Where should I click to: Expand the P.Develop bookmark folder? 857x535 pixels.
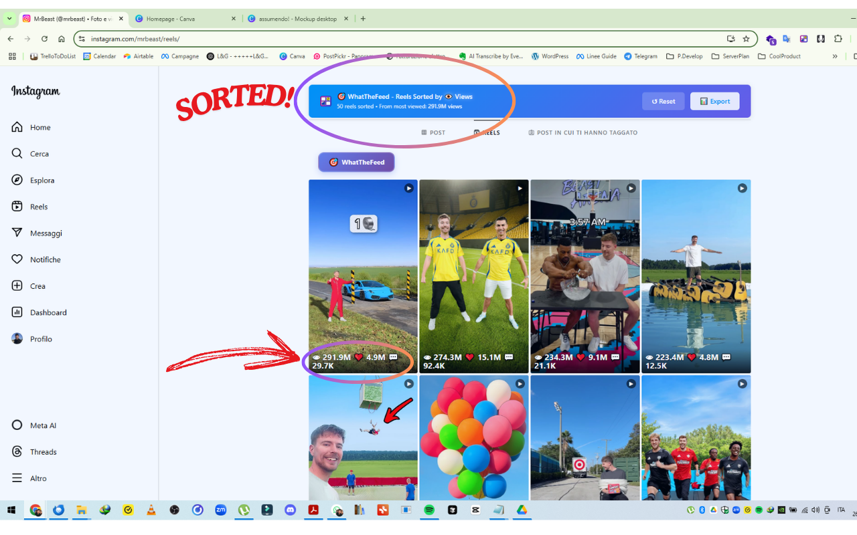point(685,56)
